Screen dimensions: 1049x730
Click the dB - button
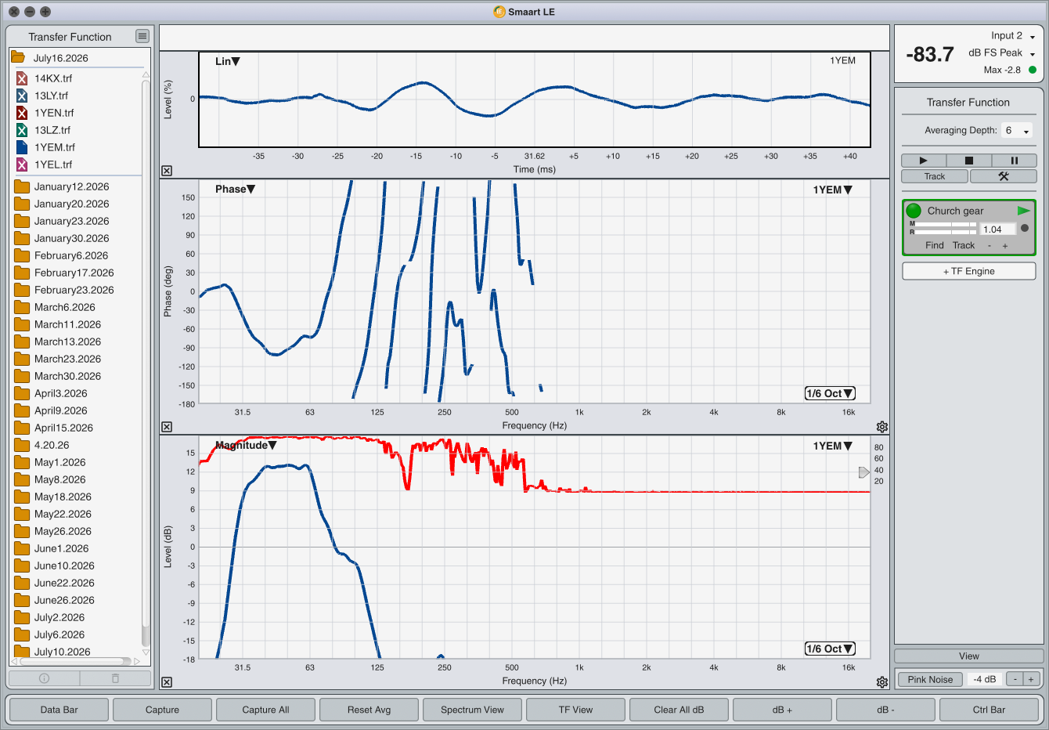(x=885, y=710)
